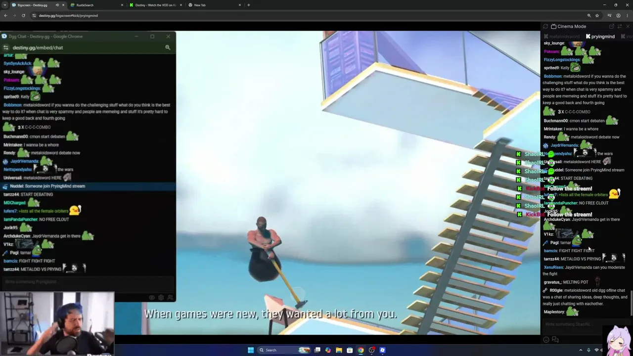
Task: Open the Chrome profile menu
Action: 618,15
